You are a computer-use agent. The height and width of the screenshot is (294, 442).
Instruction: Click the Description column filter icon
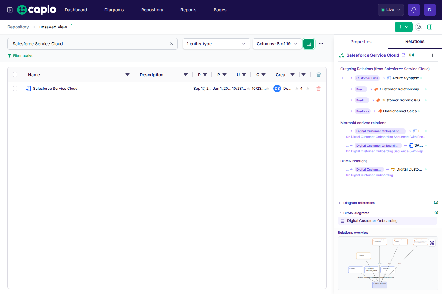pos(186,74)
